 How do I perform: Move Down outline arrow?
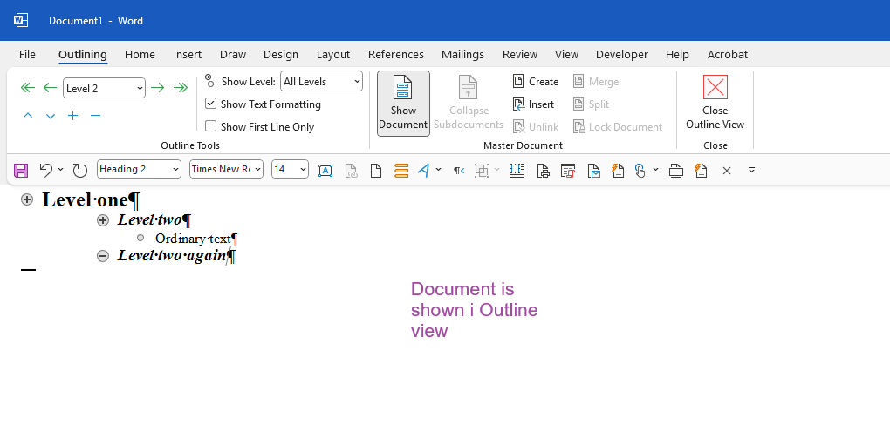51,116
